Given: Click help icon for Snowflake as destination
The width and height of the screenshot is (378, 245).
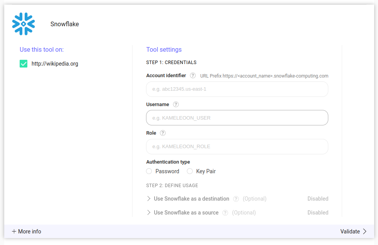Looking at the screenshot, I should coord(236,199).
